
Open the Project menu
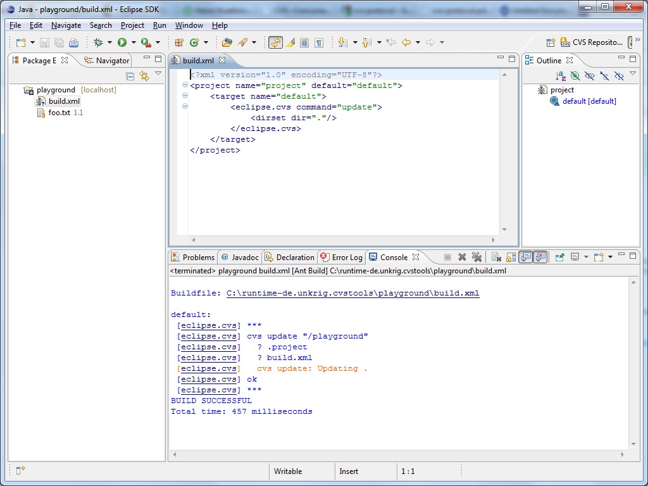[x=132, y=25]
